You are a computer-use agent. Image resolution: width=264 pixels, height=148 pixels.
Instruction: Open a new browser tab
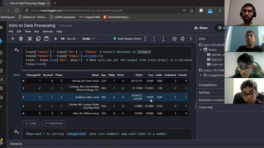pos(55,3)
